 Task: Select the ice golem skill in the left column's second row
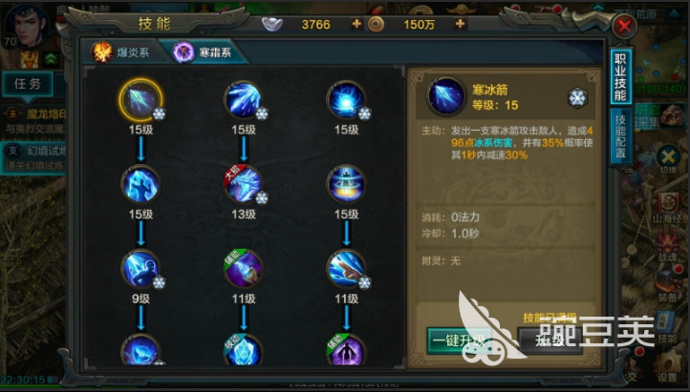[140, 185]
